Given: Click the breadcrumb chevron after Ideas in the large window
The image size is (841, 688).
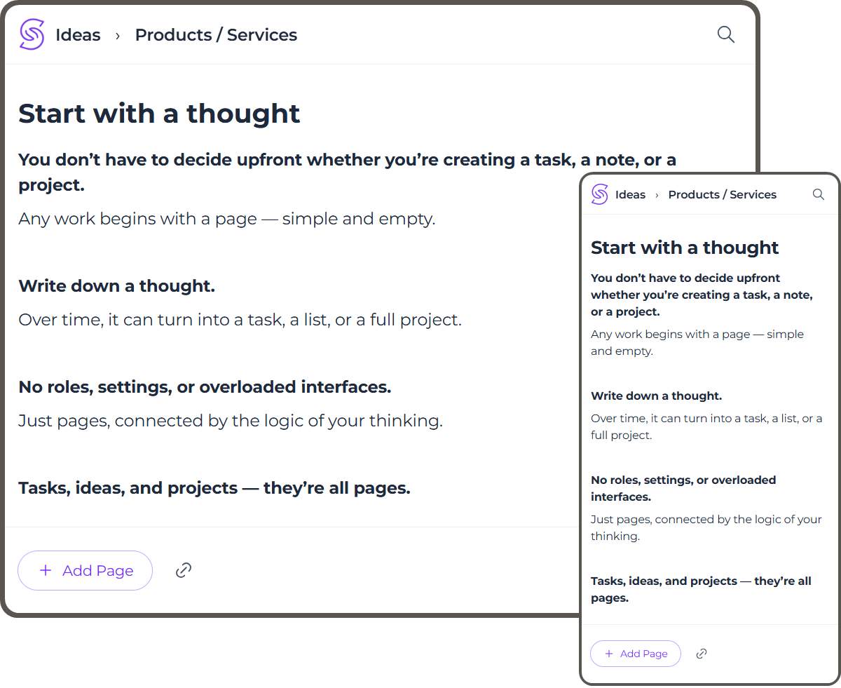Looking at the screenshot, I should [x=118, y=35].
